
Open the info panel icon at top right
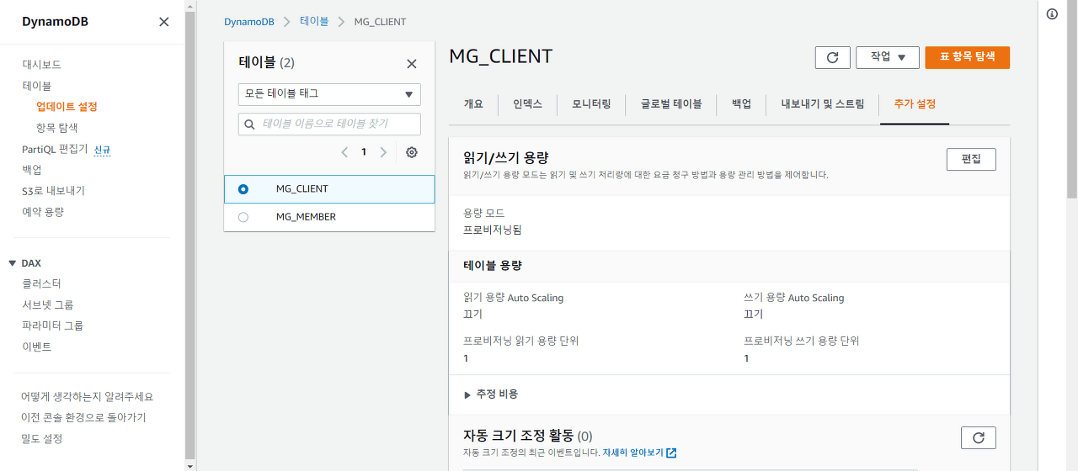click(x=1052, y=14)
